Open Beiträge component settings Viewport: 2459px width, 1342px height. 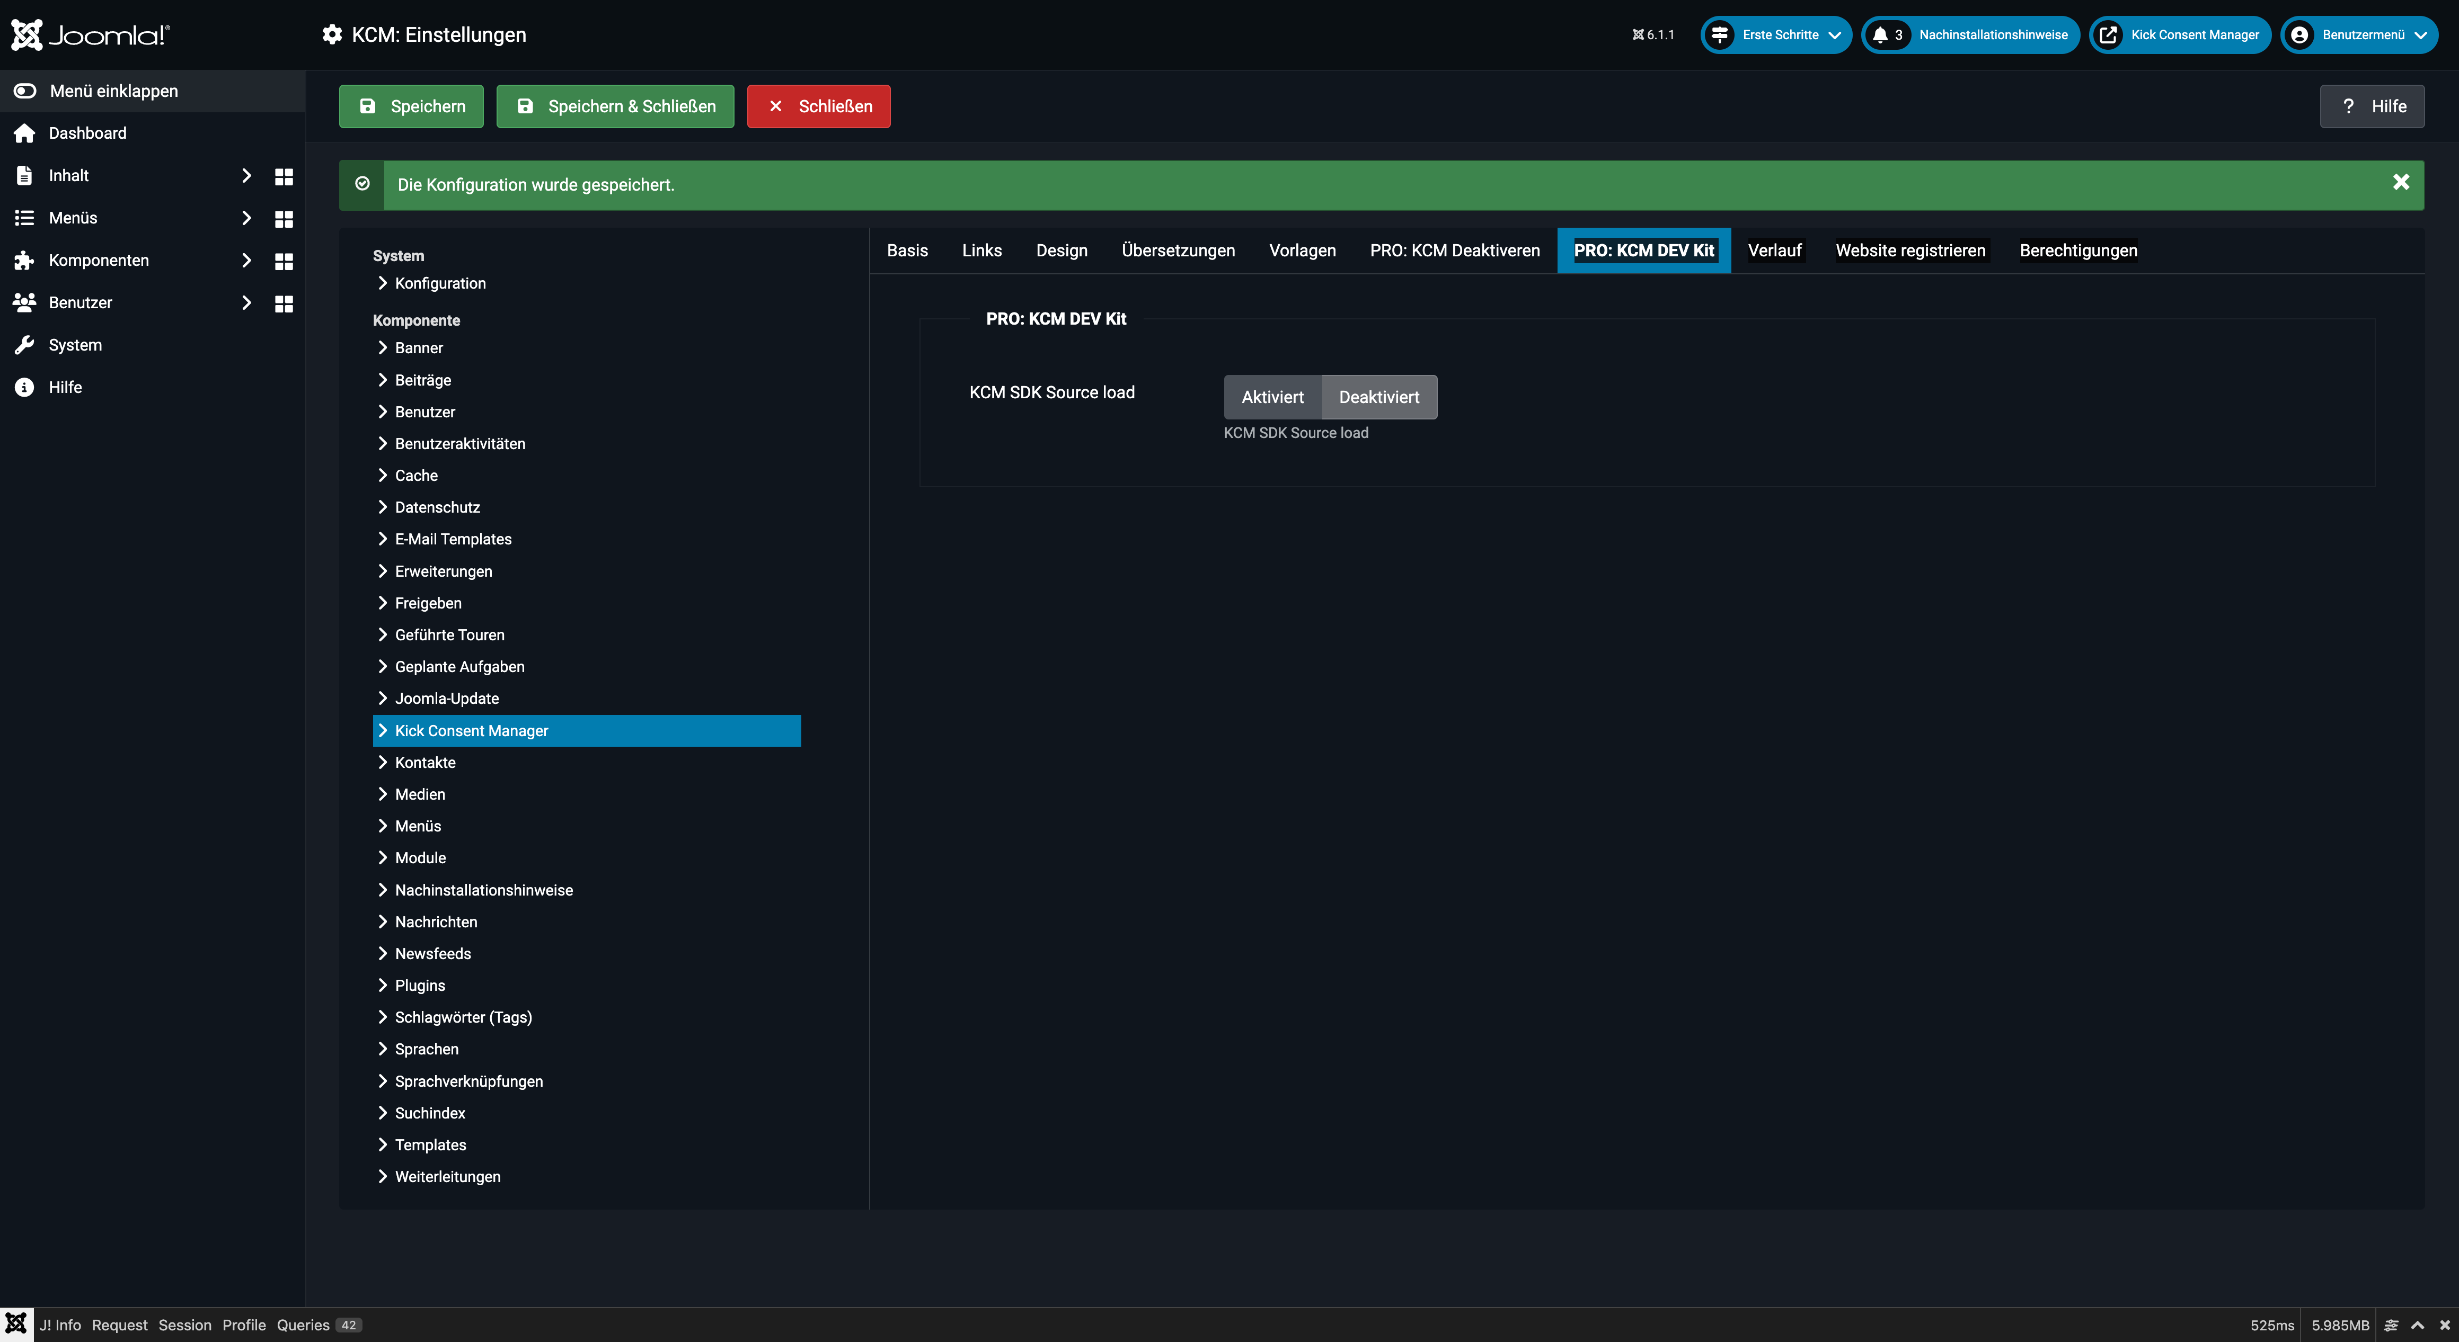tap(423, 380)
